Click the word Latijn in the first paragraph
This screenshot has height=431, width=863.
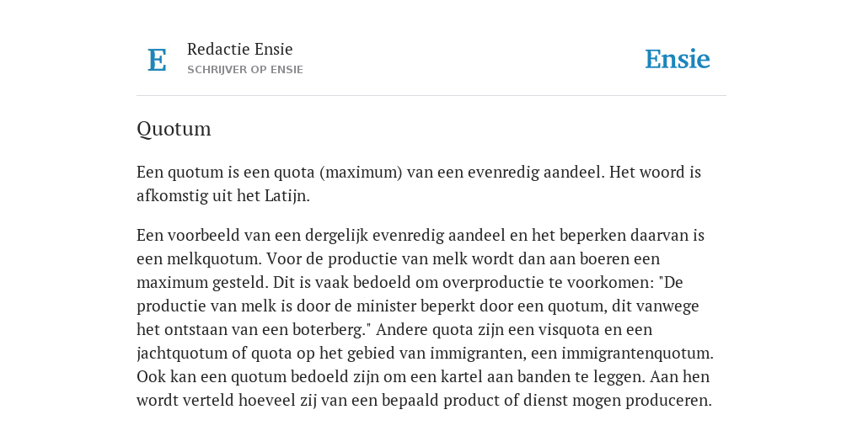[x=286, y=196]
